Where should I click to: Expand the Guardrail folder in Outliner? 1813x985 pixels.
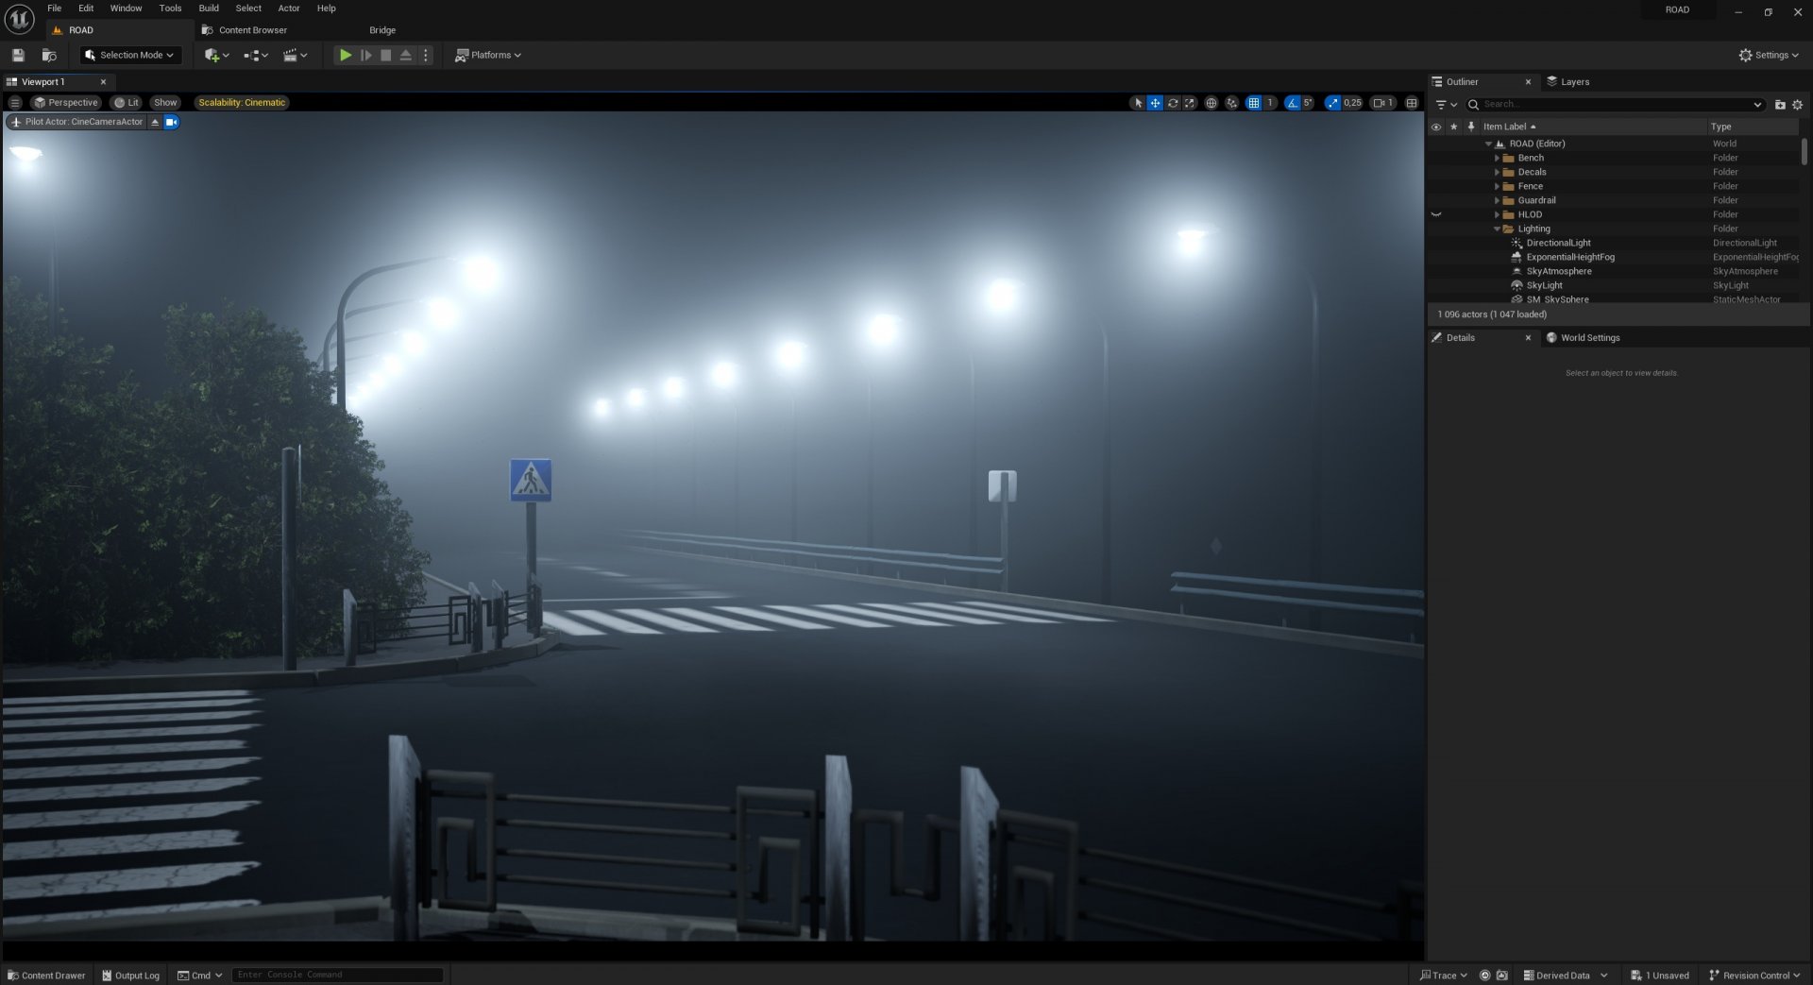coord(1497,201)
